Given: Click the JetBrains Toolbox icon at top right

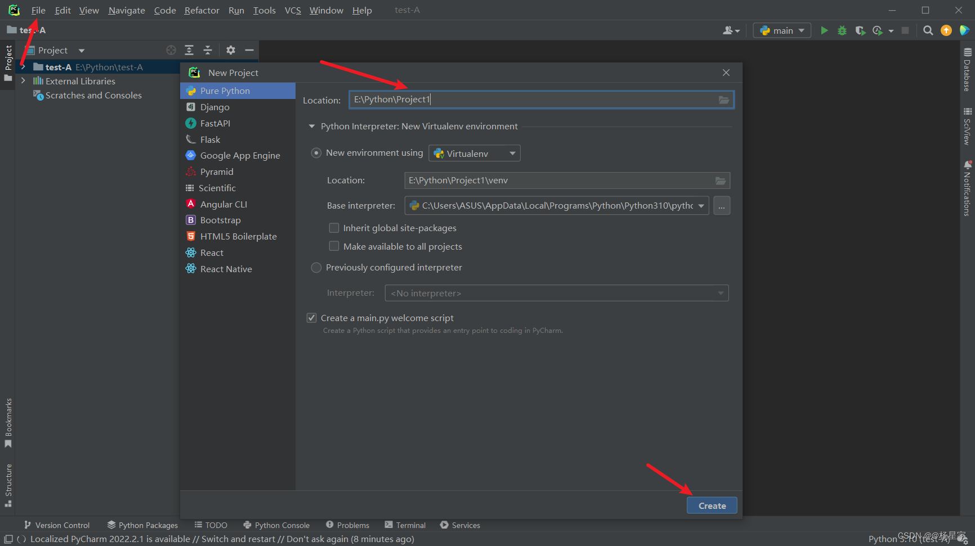Looking at the screenshot, I should click(964, 30).
